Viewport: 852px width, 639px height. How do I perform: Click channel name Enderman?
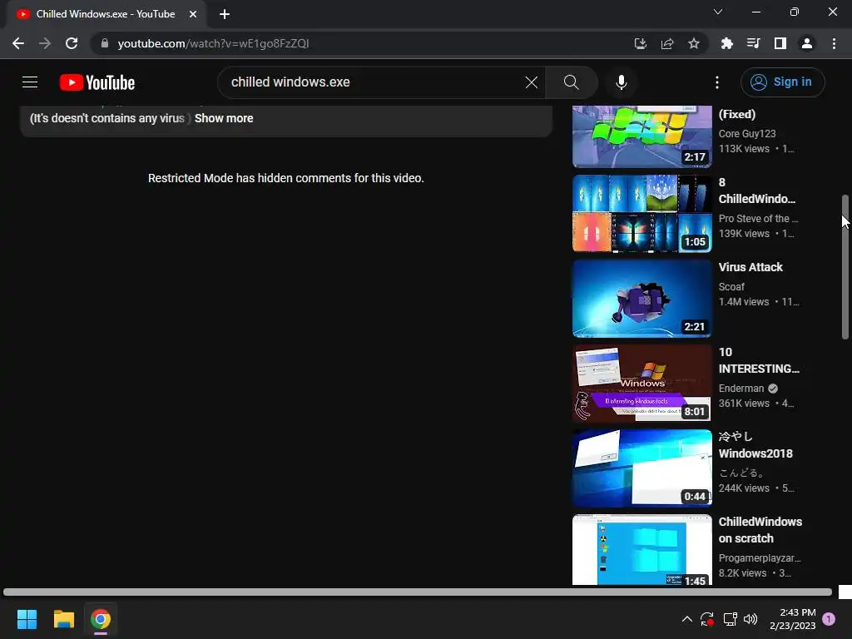tap(741, 389)
